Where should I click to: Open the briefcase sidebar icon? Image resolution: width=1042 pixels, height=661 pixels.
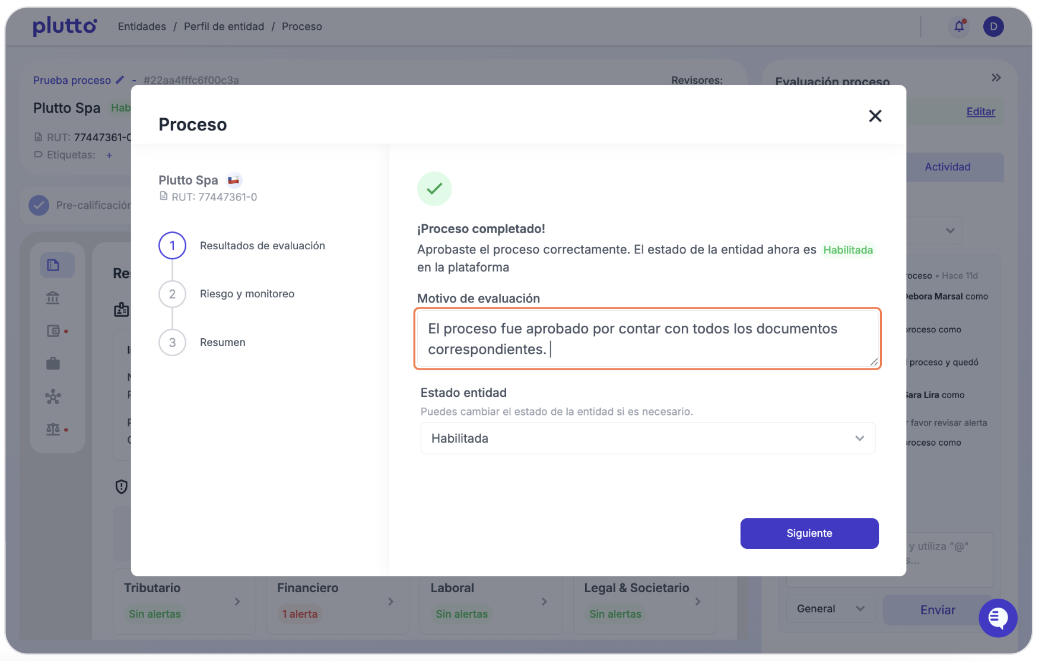(53, 364)
